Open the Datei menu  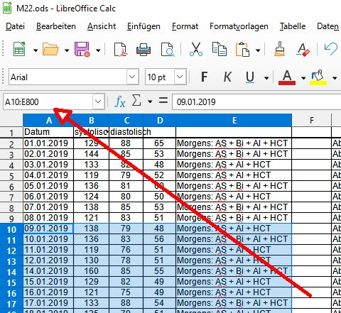(15, 26)
